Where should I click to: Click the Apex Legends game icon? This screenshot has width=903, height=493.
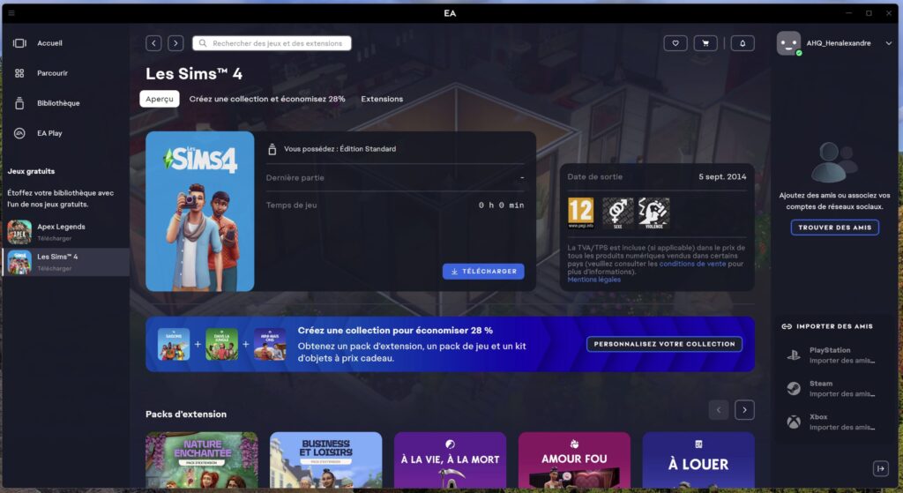click(19, 232)
